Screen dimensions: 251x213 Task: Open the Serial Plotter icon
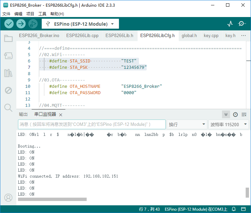(230, 24)
